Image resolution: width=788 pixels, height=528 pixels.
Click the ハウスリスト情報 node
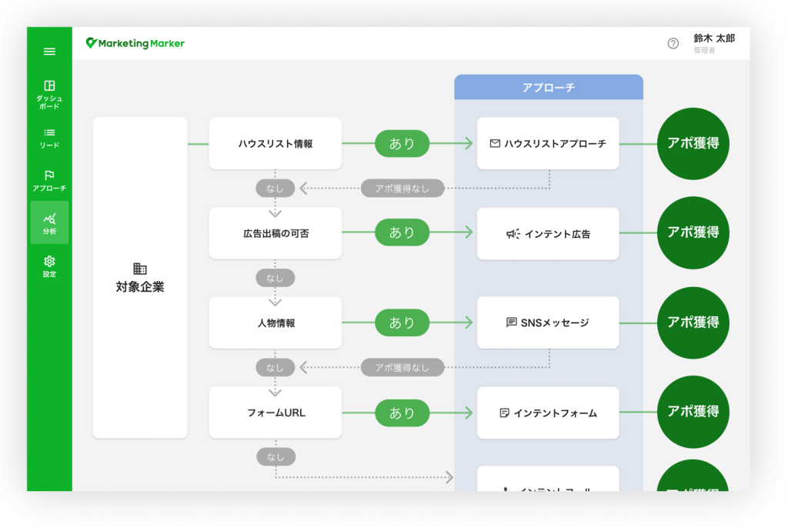(275, 143)
